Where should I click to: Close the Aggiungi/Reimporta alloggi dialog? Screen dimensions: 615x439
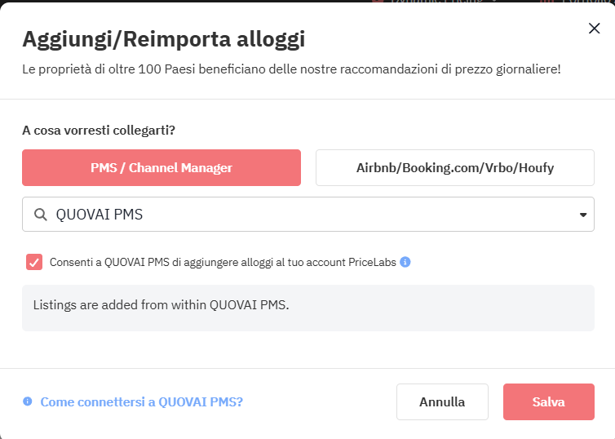coord(594,29)
